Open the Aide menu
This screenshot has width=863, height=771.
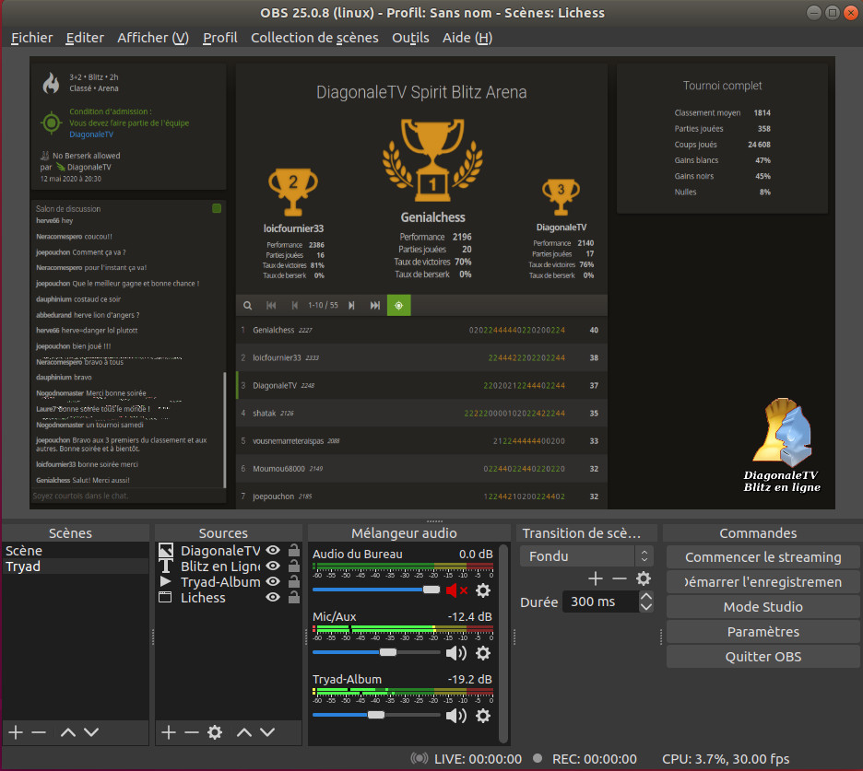point(467,38)
